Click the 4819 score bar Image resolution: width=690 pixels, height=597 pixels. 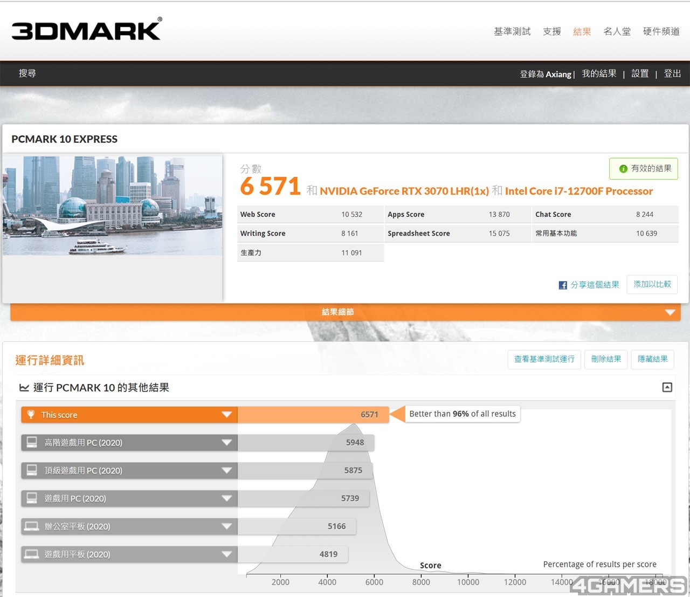(293, 554)
